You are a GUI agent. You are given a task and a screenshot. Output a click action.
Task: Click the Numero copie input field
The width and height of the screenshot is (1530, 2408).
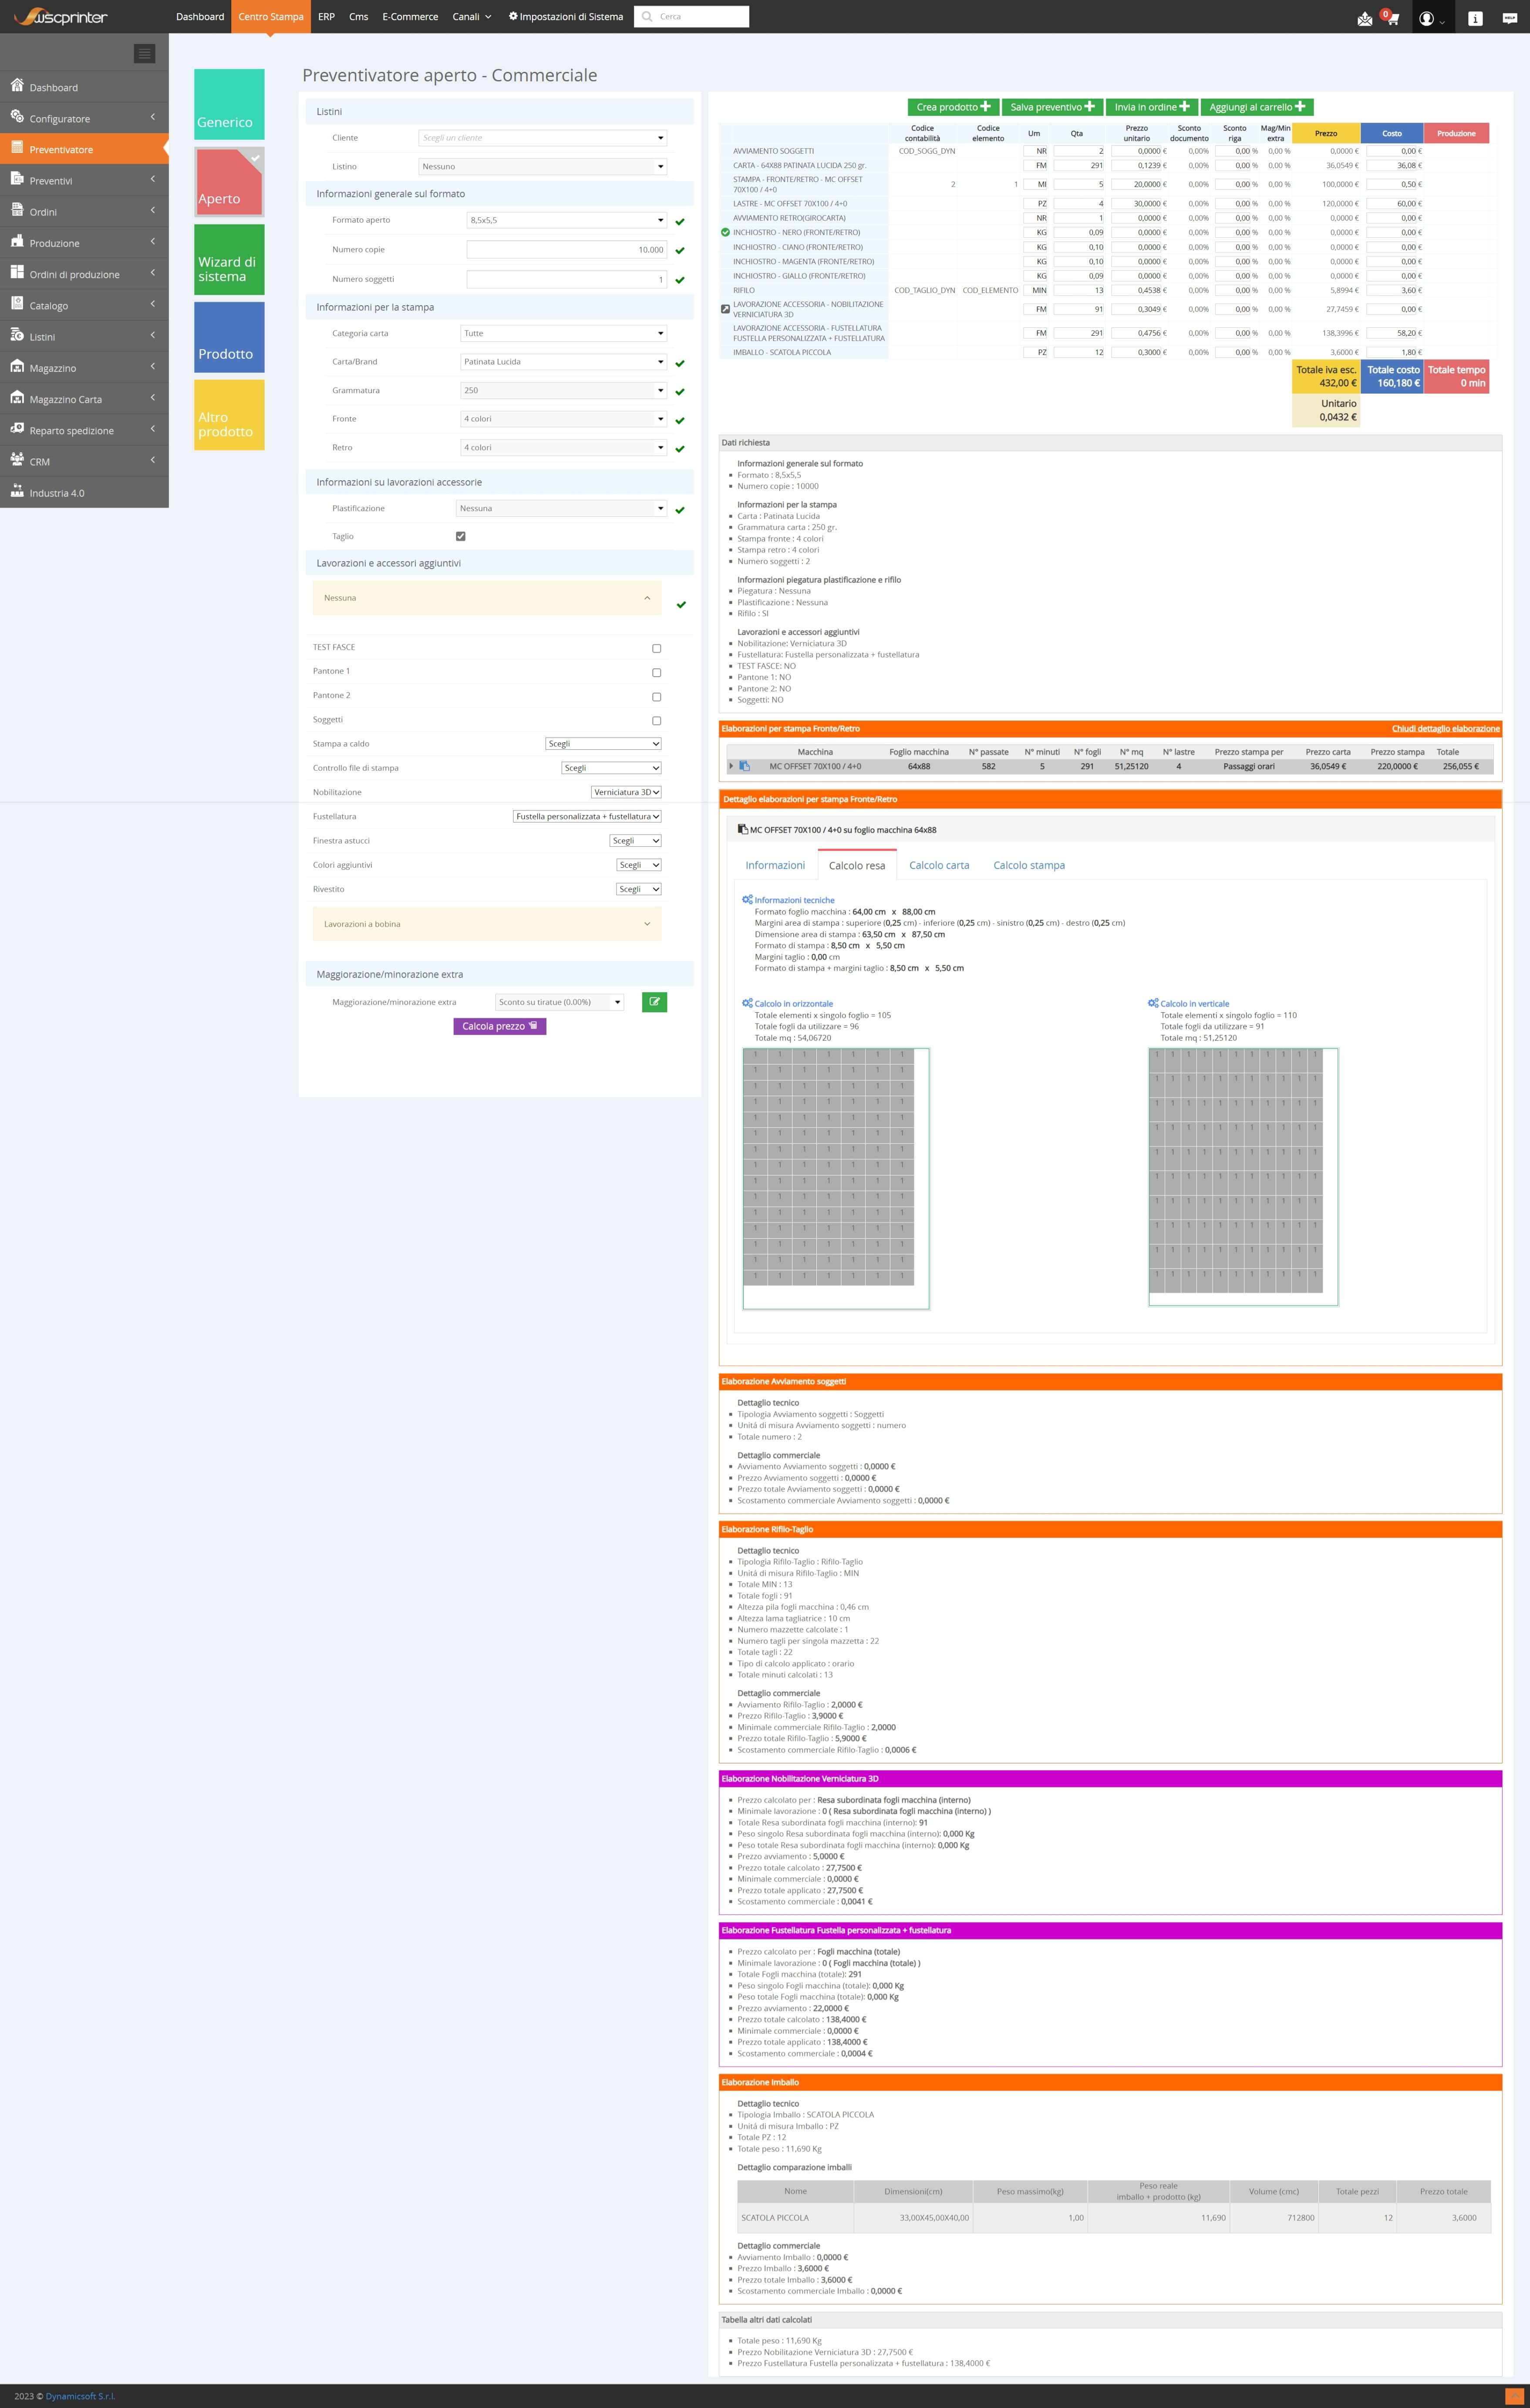point(566,250)
